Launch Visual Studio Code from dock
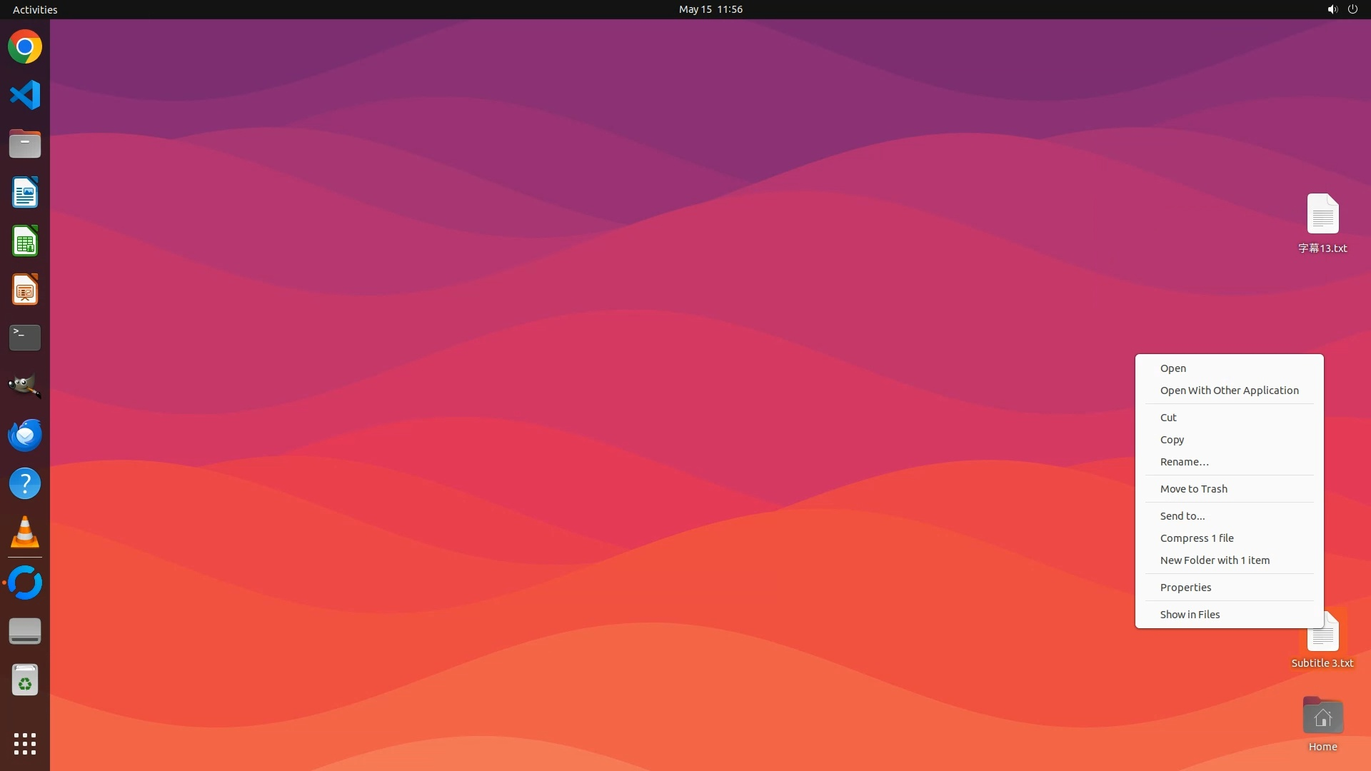The width and height of the screenshot is (1371, 771). coord(25,95)
